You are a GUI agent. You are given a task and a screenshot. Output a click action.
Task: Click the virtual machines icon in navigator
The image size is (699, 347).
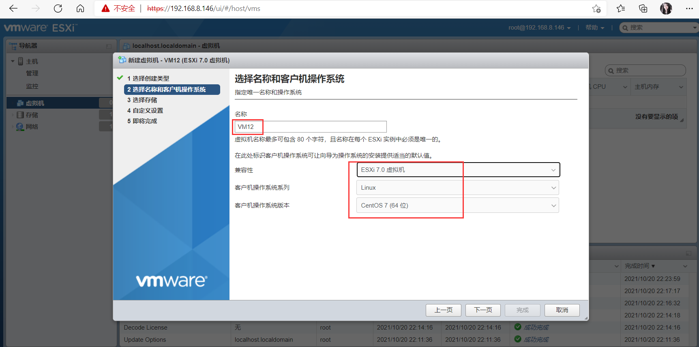(20, 103)
